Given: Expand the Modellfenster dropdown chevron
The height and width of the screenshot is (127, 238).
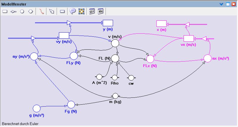Looking at the screenshot, I should (221, 4).
